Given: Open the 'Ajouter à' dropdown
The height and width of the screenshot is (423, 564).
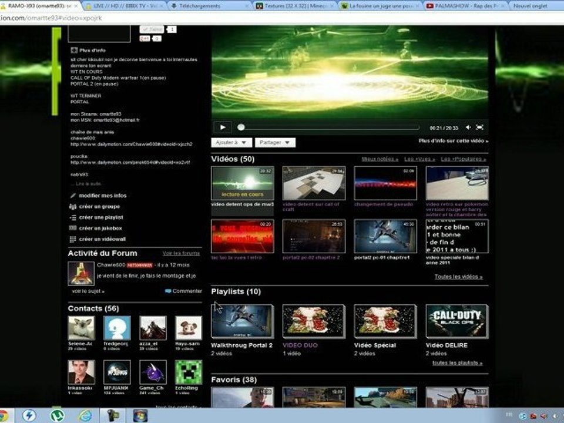Looking at the screenshot, I should [x=231, y=142].
